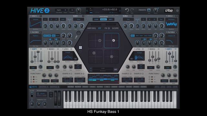Viewport: 207px width, 116px height.
Task: Go to previous preset with left arrow
Action: coord(87,11)
